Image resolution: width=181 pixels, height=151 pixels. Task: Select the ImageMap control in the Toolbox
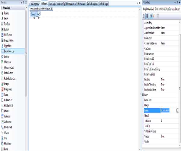point(8,89)
